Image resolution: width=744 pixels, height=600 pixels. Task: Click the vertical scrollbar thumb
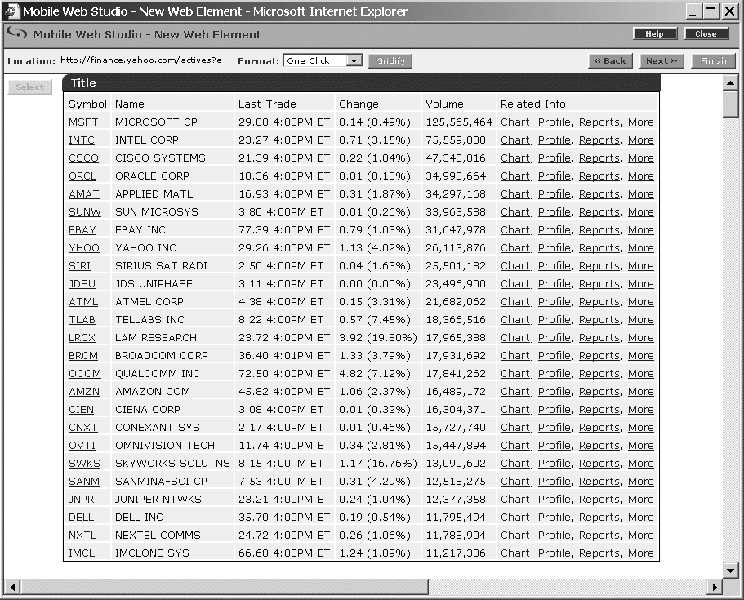tap(731, 104)
